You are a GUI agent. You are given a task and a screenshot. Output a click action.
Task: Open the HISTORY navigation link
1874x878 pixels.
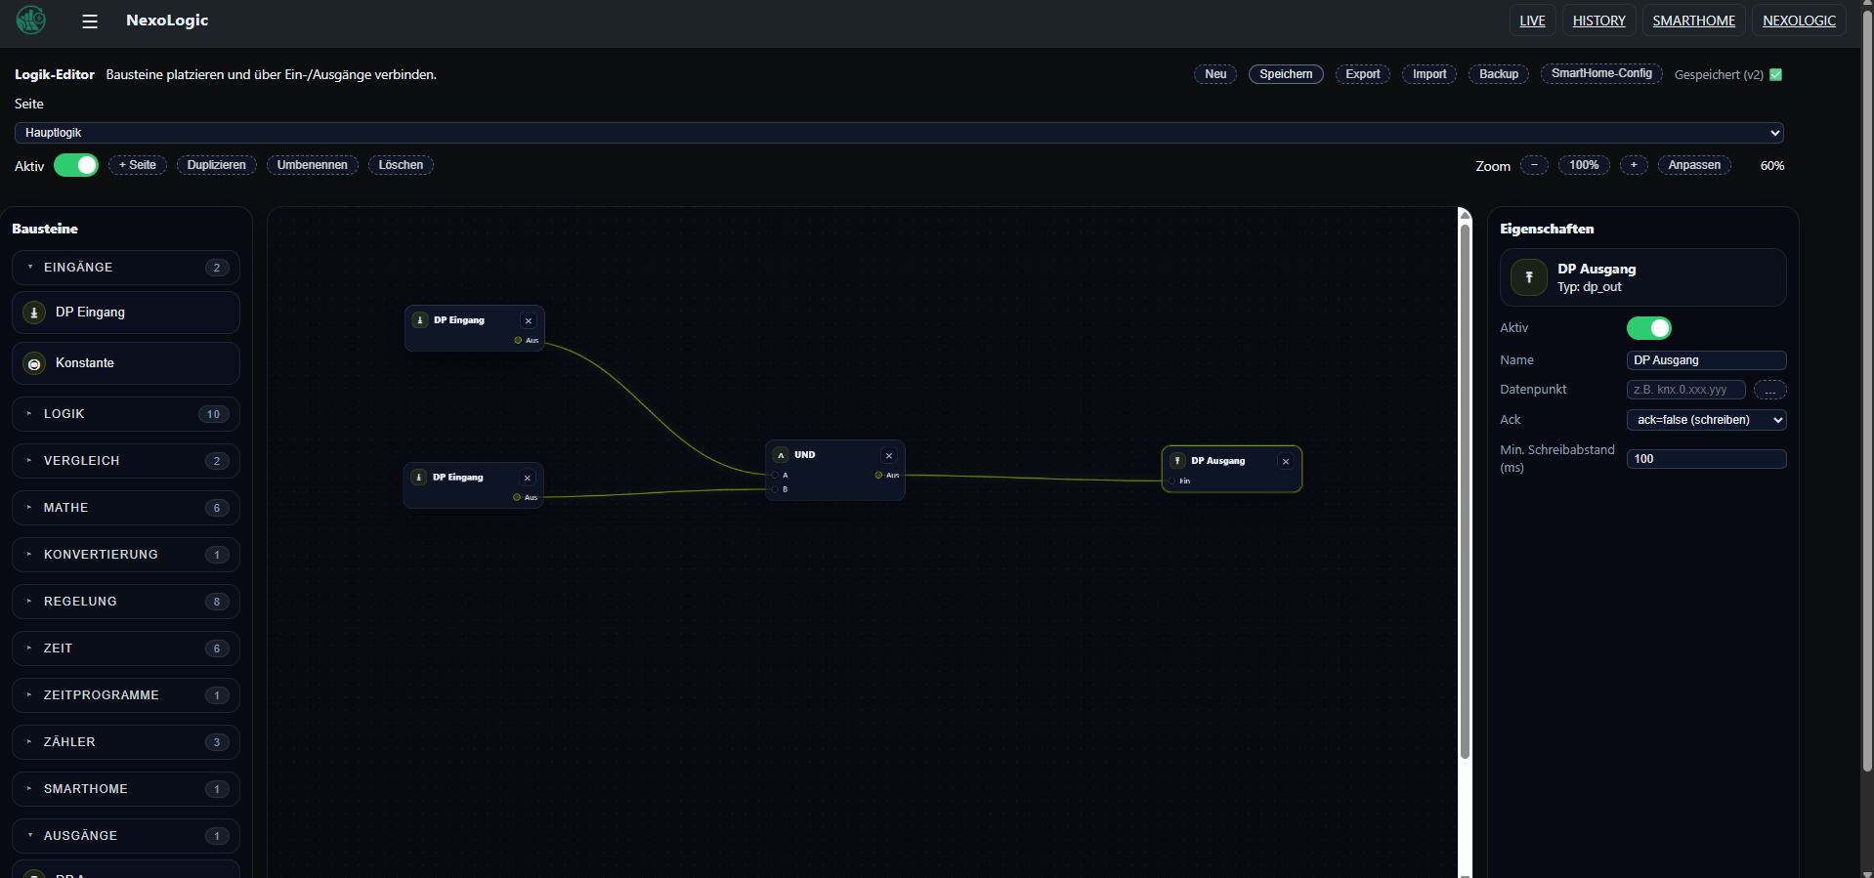[1598, 21]
